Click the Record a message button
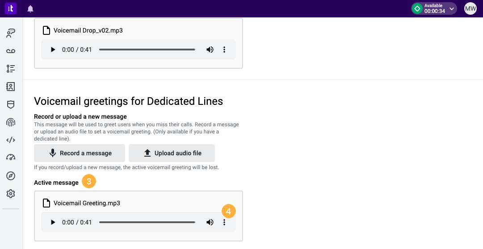Viewport: 483px width, 249px height. pos(80,153)
